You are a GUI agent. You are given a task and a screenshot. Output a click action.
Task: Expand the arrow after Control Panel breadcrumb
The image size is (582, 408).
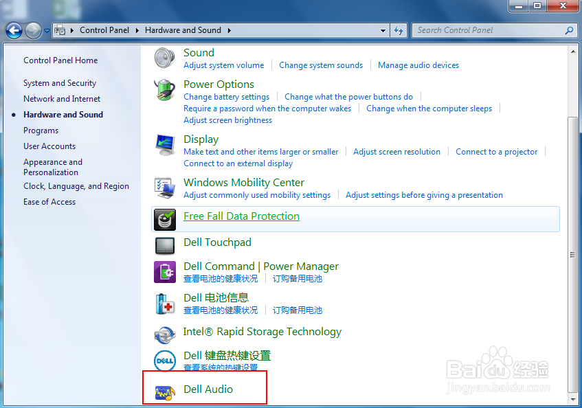137,30
